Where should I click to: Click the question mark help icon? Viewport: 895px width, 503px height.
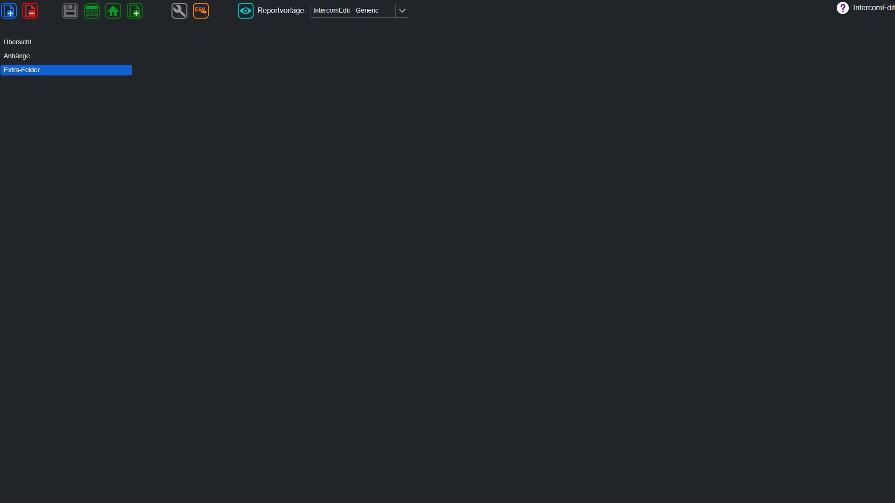pyautogui.click(x=843, y=8)
